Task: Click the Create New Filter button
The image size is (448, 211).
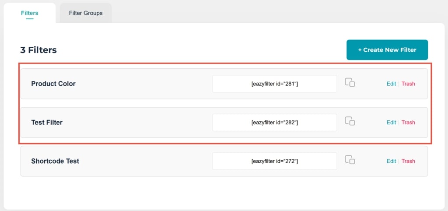Action: pyautogui.click(x=387, y=50)
